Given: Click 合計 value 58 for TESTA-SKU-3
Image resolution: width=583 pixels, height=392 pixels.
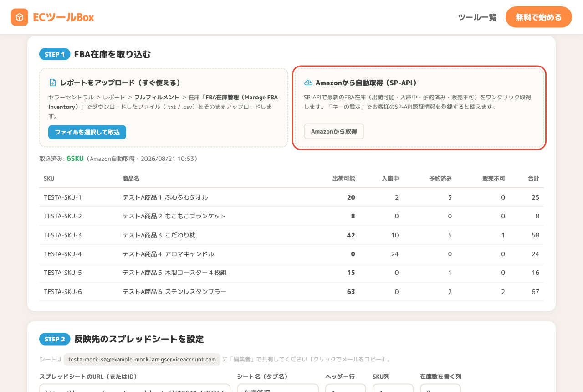Looking at the screenshot, I should pyautogui.click(x=535, y=235).
